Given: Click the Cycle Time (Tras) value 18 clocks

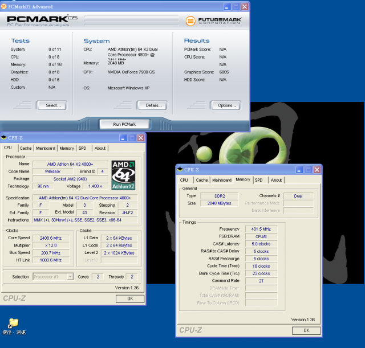Looking at the screenshot, I should tap(261, 266).
